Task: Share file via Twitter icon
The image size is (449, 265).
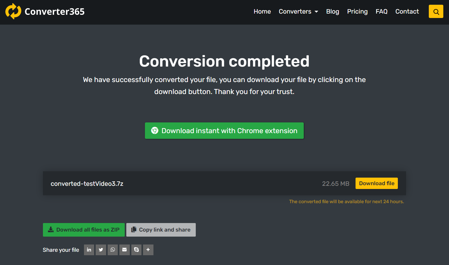Action: point(101,250)
